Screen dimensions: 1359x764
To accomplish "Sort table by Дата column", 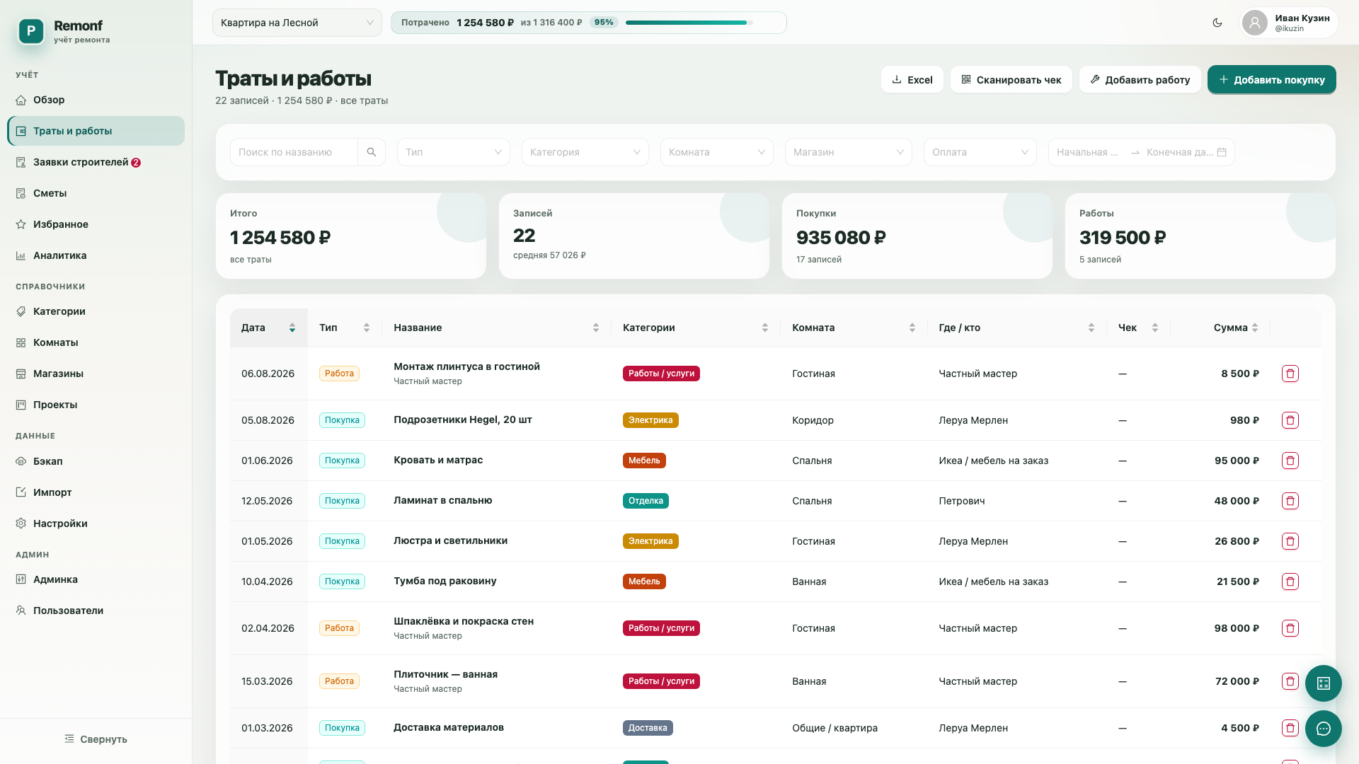I will click(x=269, y=328).
